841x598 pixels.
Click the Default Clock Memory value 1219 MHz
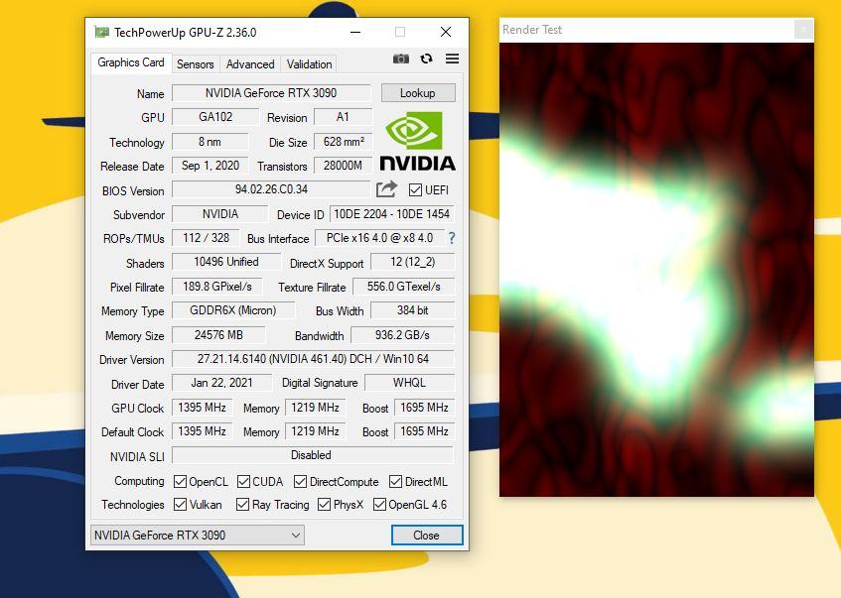pos(316,431)
